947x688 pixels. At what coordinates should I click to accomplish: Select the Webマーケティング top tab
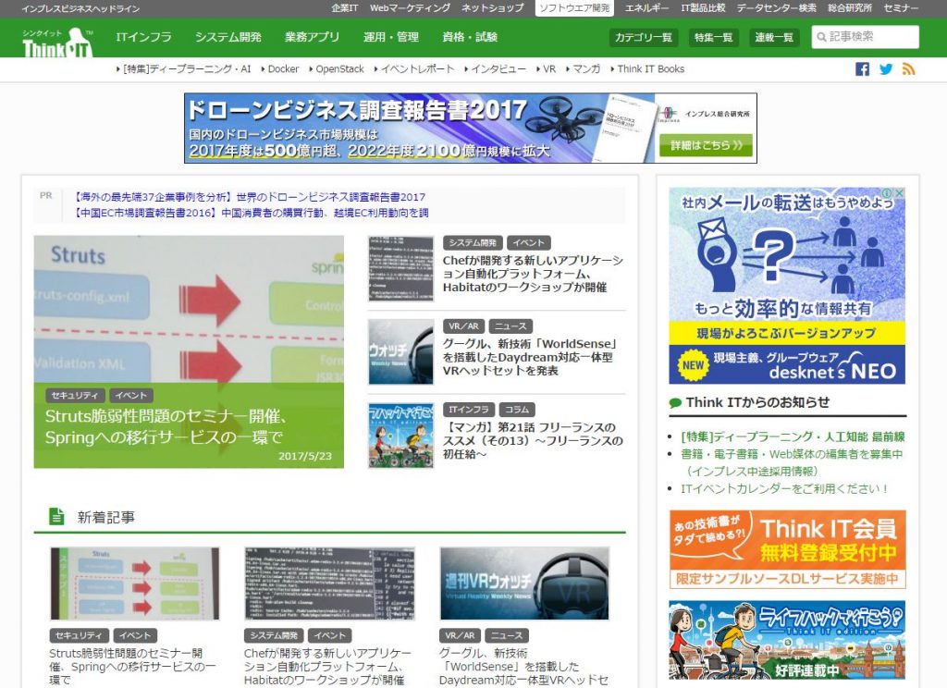coord(410,8)
